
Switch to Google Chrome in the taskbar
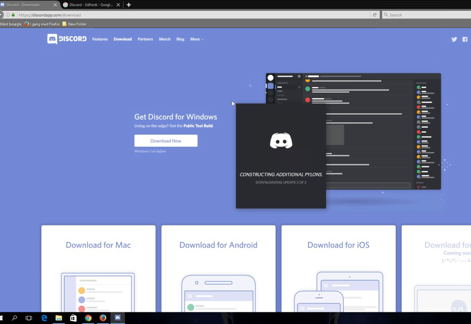point(88,318)
